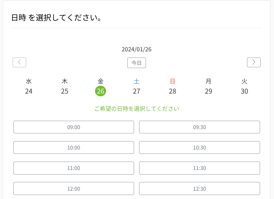Click the next week arrow
The height and width of the screenshot is (199, 274).
click(x=254, y=62)
